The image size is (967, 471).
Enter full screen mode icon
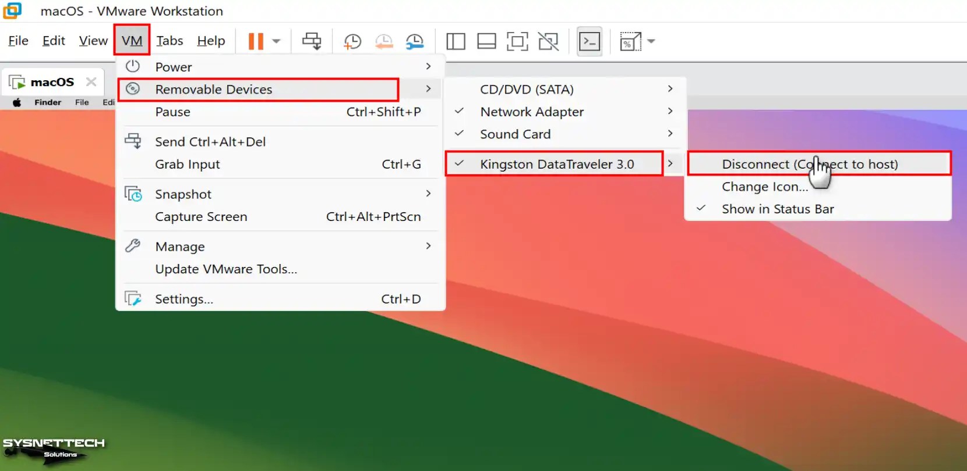click(x=517, y=41)
